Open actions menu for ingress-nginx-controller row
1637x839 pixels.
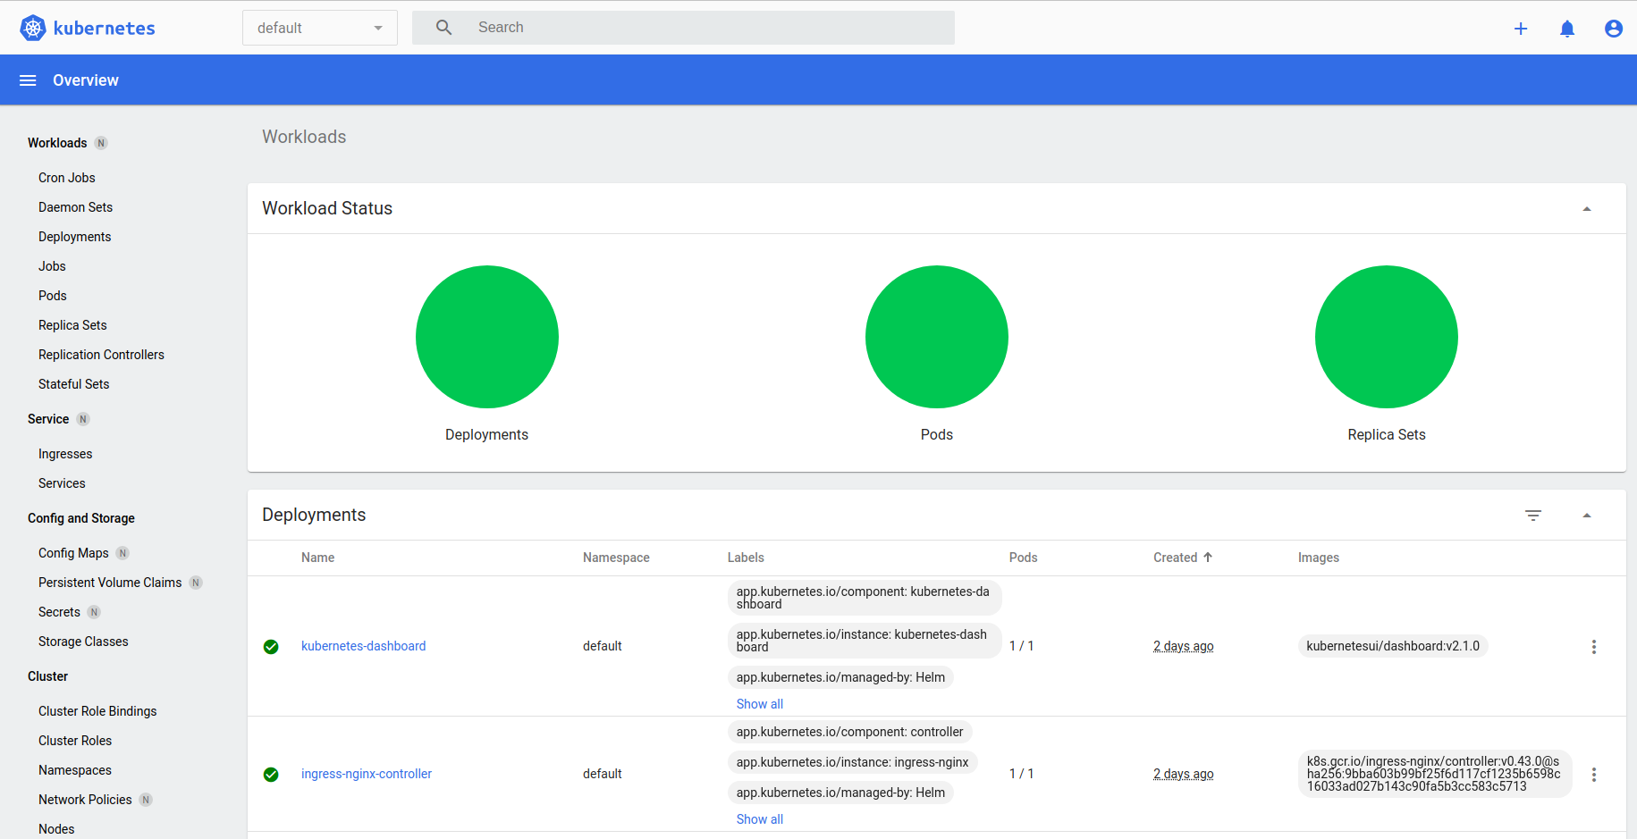(1593, 775)
